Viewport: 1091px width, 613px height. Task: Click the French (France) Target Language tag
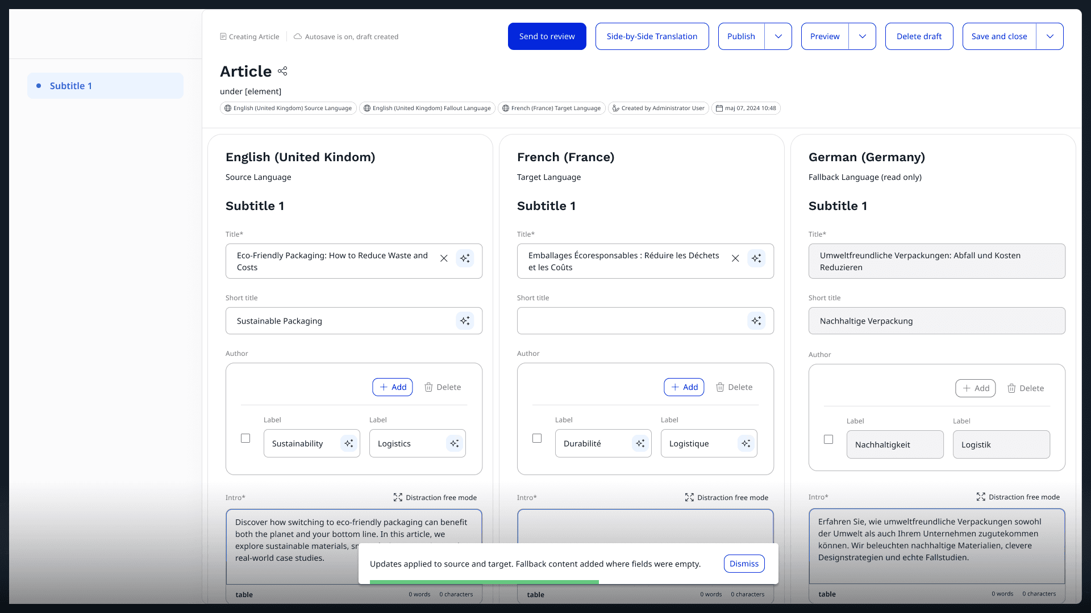(551, 108)
